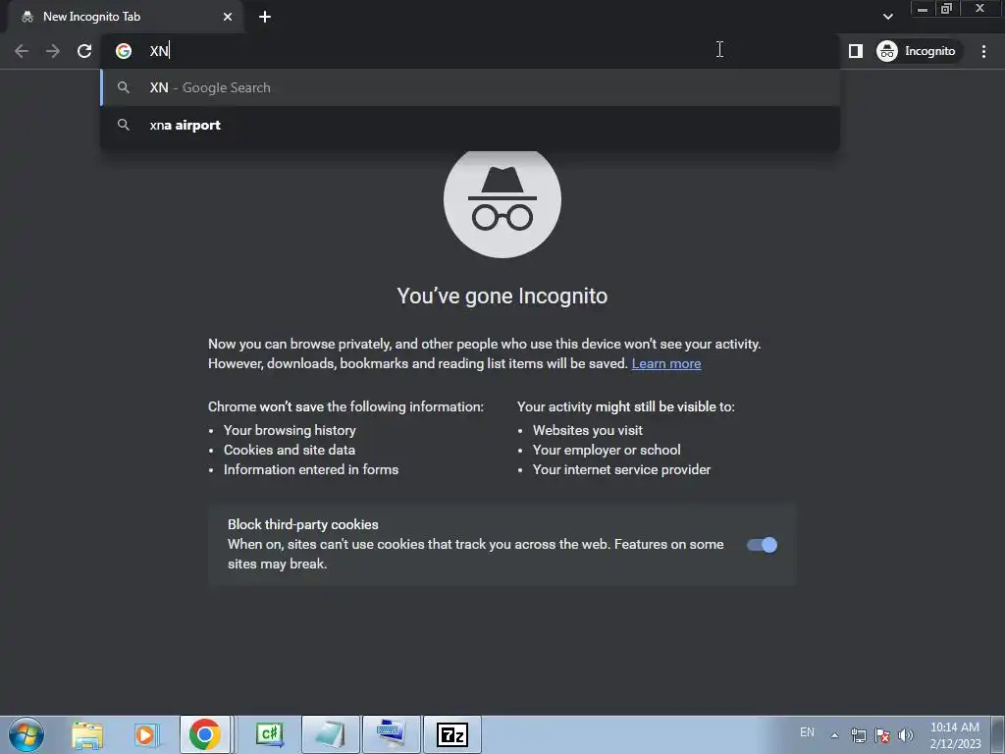
Task: Click the network tray icon
Action: tap(858, 735)
